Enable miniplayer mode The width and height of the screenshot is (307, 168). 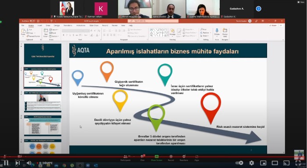pyautogui.click(x=263, y=163)
